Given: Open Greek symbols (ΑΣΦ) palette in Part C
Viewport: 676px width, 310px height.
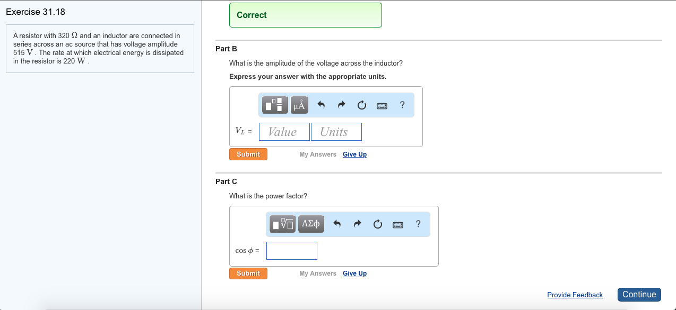Looking at the screenshot, I should point(311,224).
